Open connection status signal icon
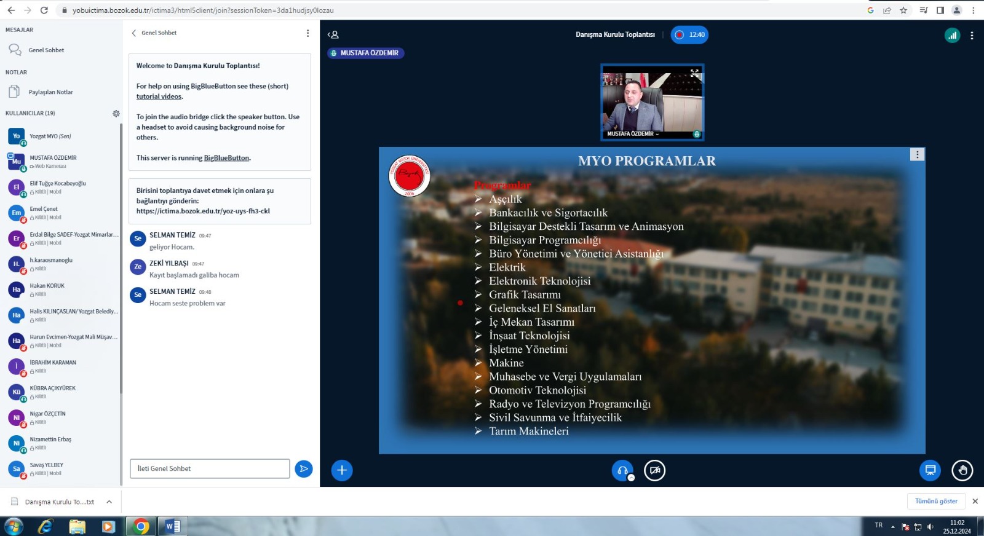The width and height of the screenshot is (984, 536). [952, 35]
